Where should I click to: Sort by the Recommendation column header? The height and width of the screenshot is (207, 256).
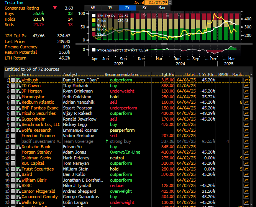121,74
